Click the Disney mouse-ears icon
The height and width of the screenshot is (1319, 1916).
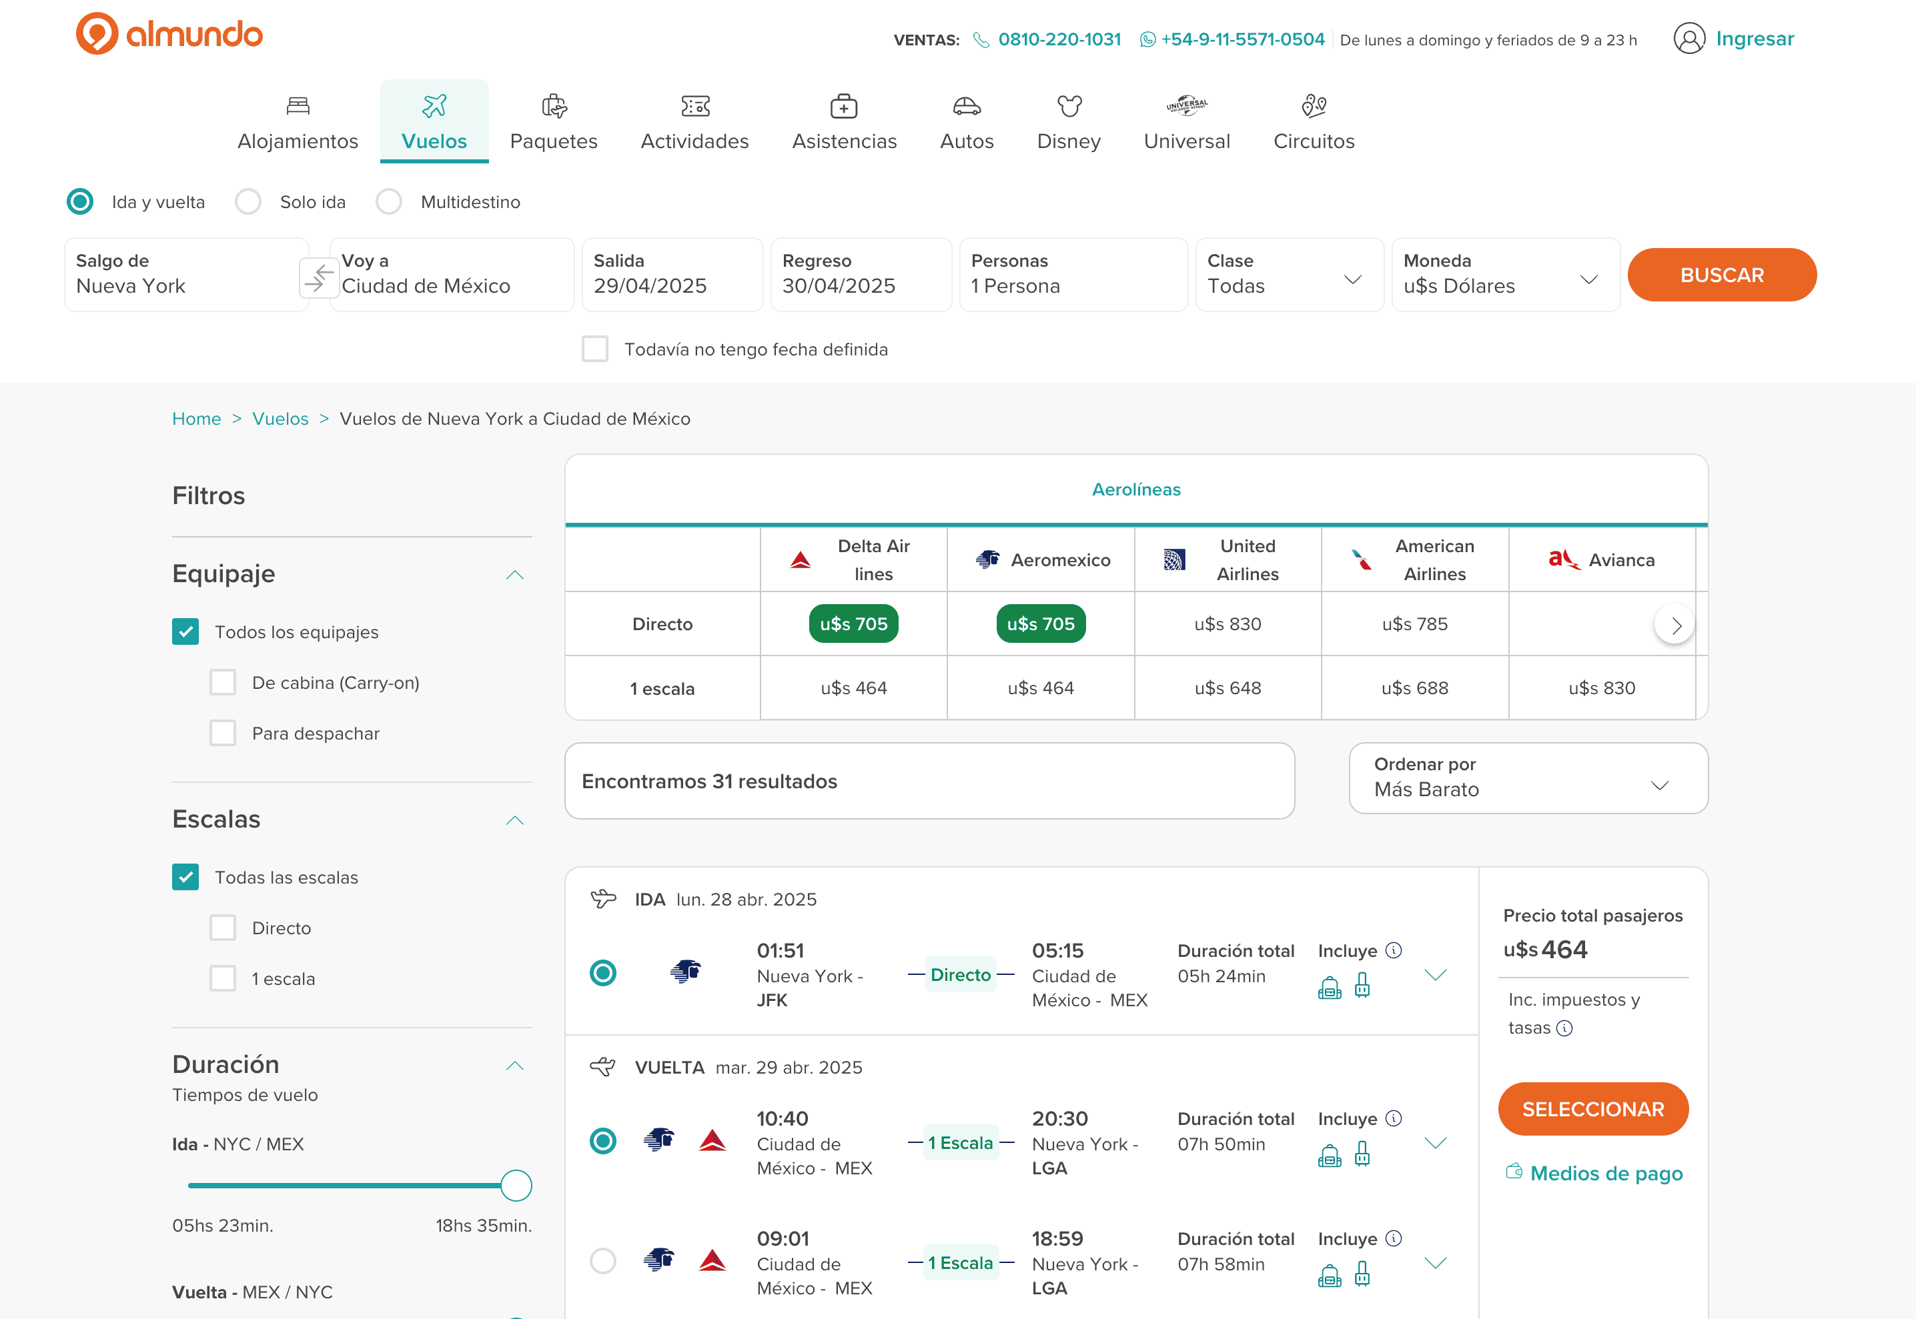[x=1069, y=106]
